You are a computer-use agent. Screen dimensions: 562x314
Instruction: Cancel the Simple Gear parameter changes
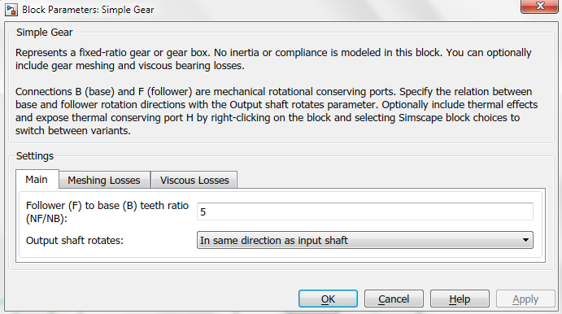coord(394,299)
